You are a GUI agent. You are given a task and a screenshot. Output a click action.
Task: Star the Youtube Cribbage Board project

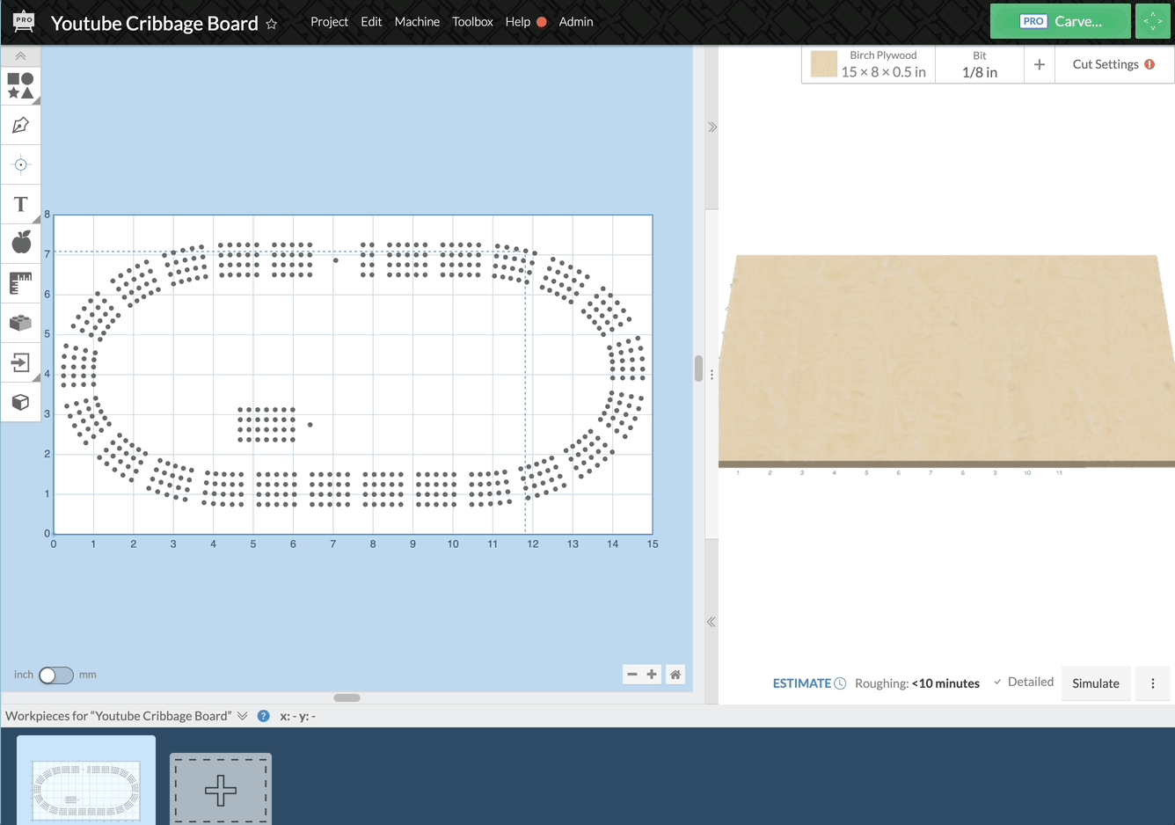tap(272, 24)
